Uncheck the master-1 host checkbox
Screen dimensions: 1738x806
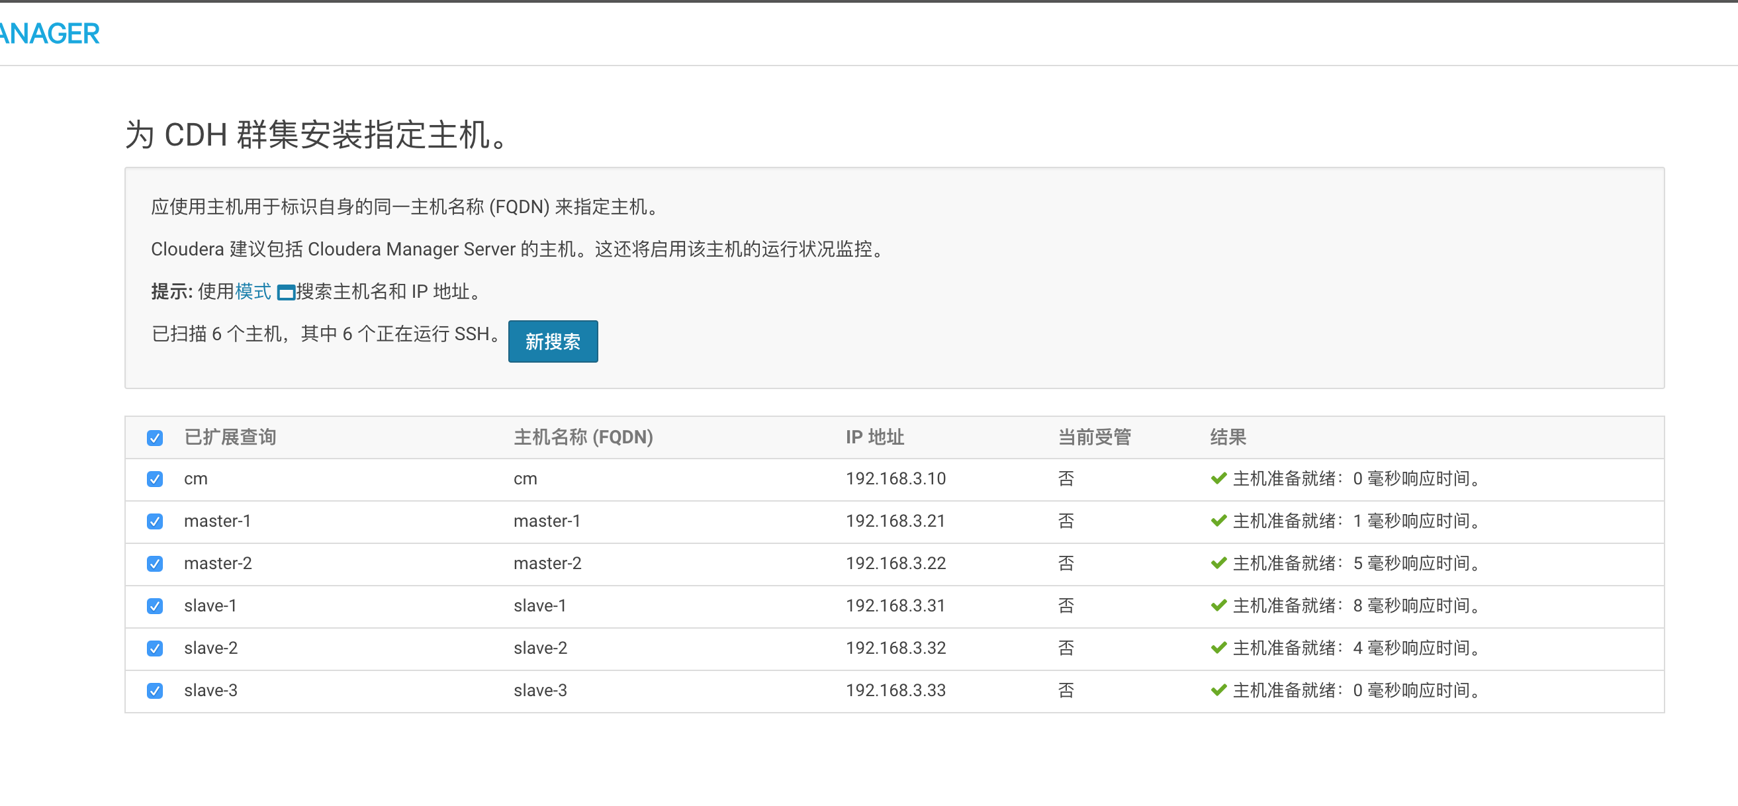(x=155, y=521)
